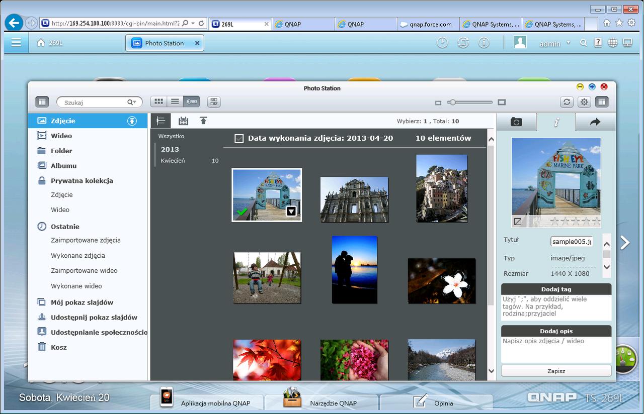Open multi-select mode icon
Viewport: 644px width, 414px height.
pos(214,102)
